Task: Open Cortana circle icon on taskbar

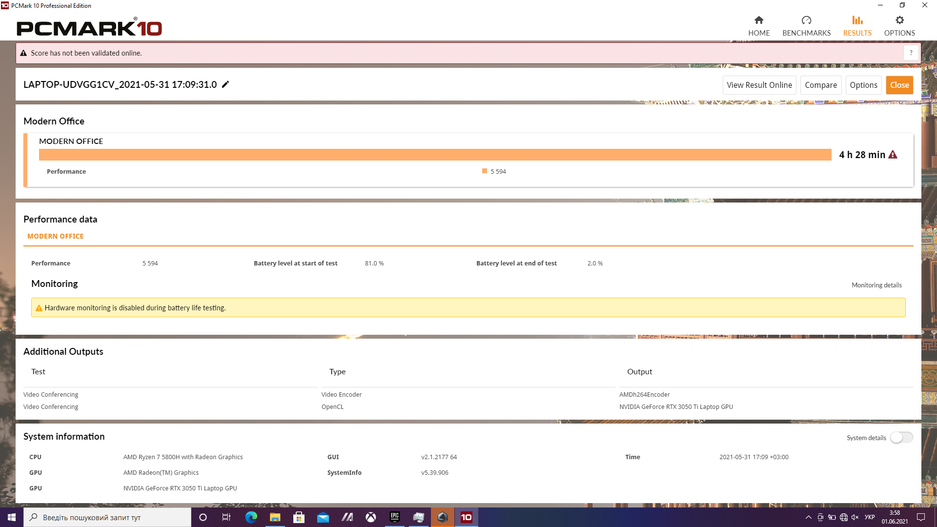Action: click(x=203, y=517)
